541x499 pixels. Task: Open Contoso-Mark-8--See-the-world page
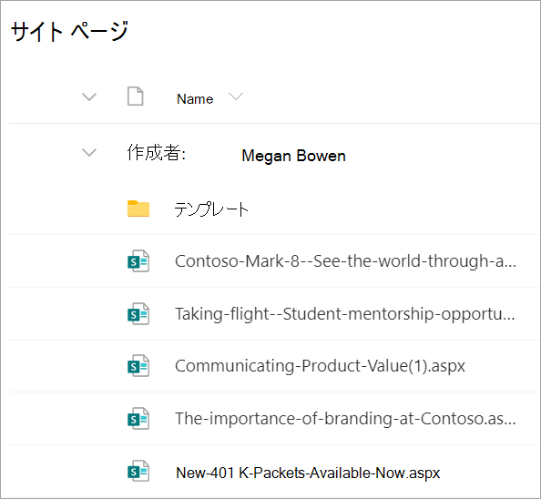(345, 261)
